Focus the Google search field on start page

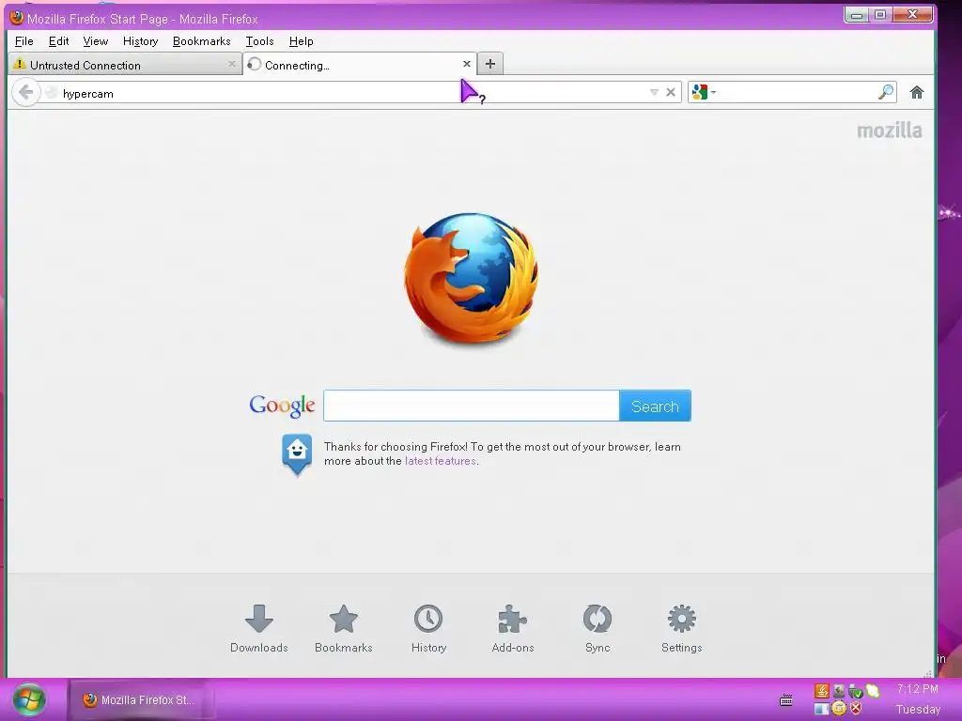click(472, 406)
